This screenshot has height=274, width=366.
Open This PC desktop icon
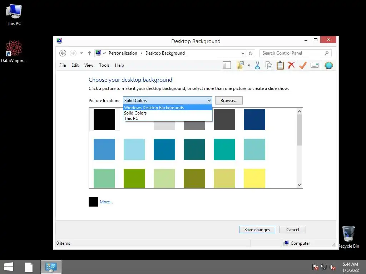tap(14, 15)
